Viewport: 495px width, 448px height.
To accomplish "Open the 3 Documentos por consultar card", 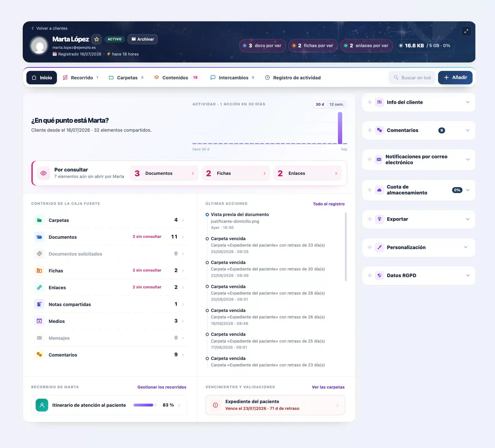I will pos(164,173).
